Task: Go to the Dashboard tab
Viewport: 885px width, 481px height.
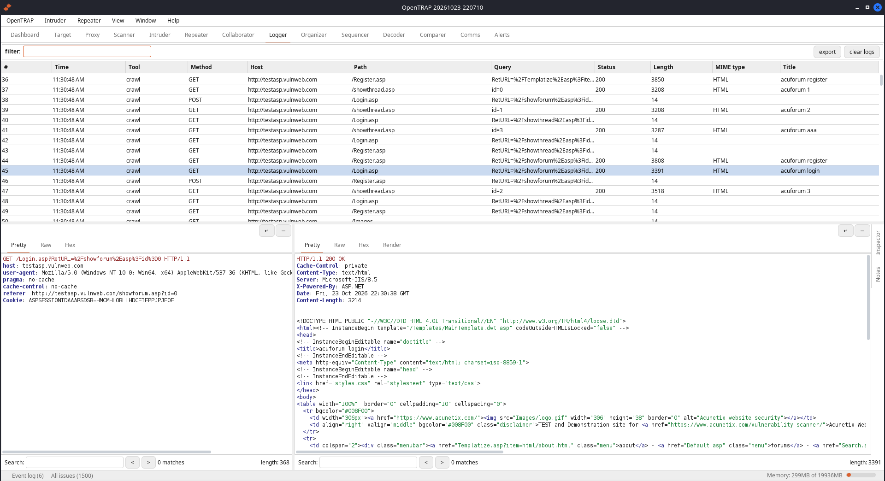Action: 25,35
